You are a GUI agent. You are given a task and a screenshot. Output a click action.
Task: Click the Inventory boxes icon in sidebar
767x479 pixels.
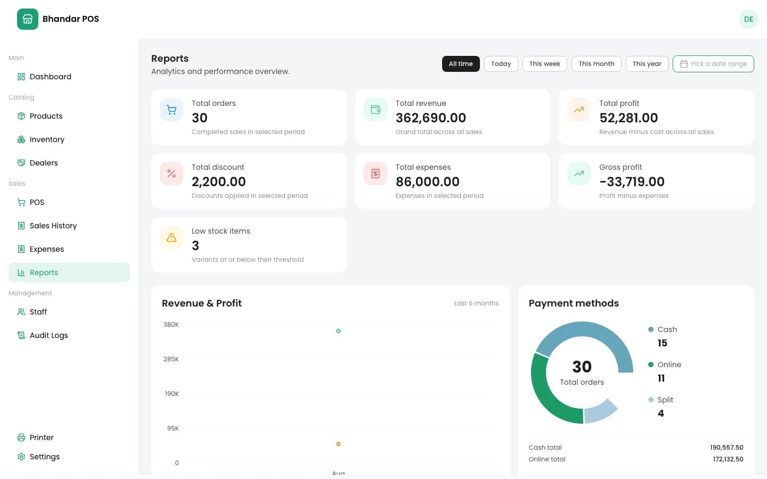21,139
